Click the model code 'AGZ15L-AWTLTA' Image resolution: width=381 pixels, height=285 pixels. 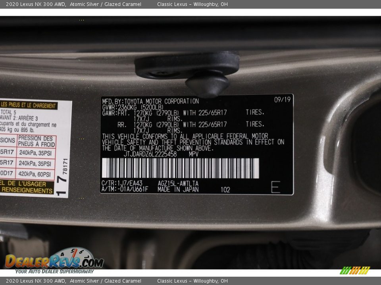[178, 183]
